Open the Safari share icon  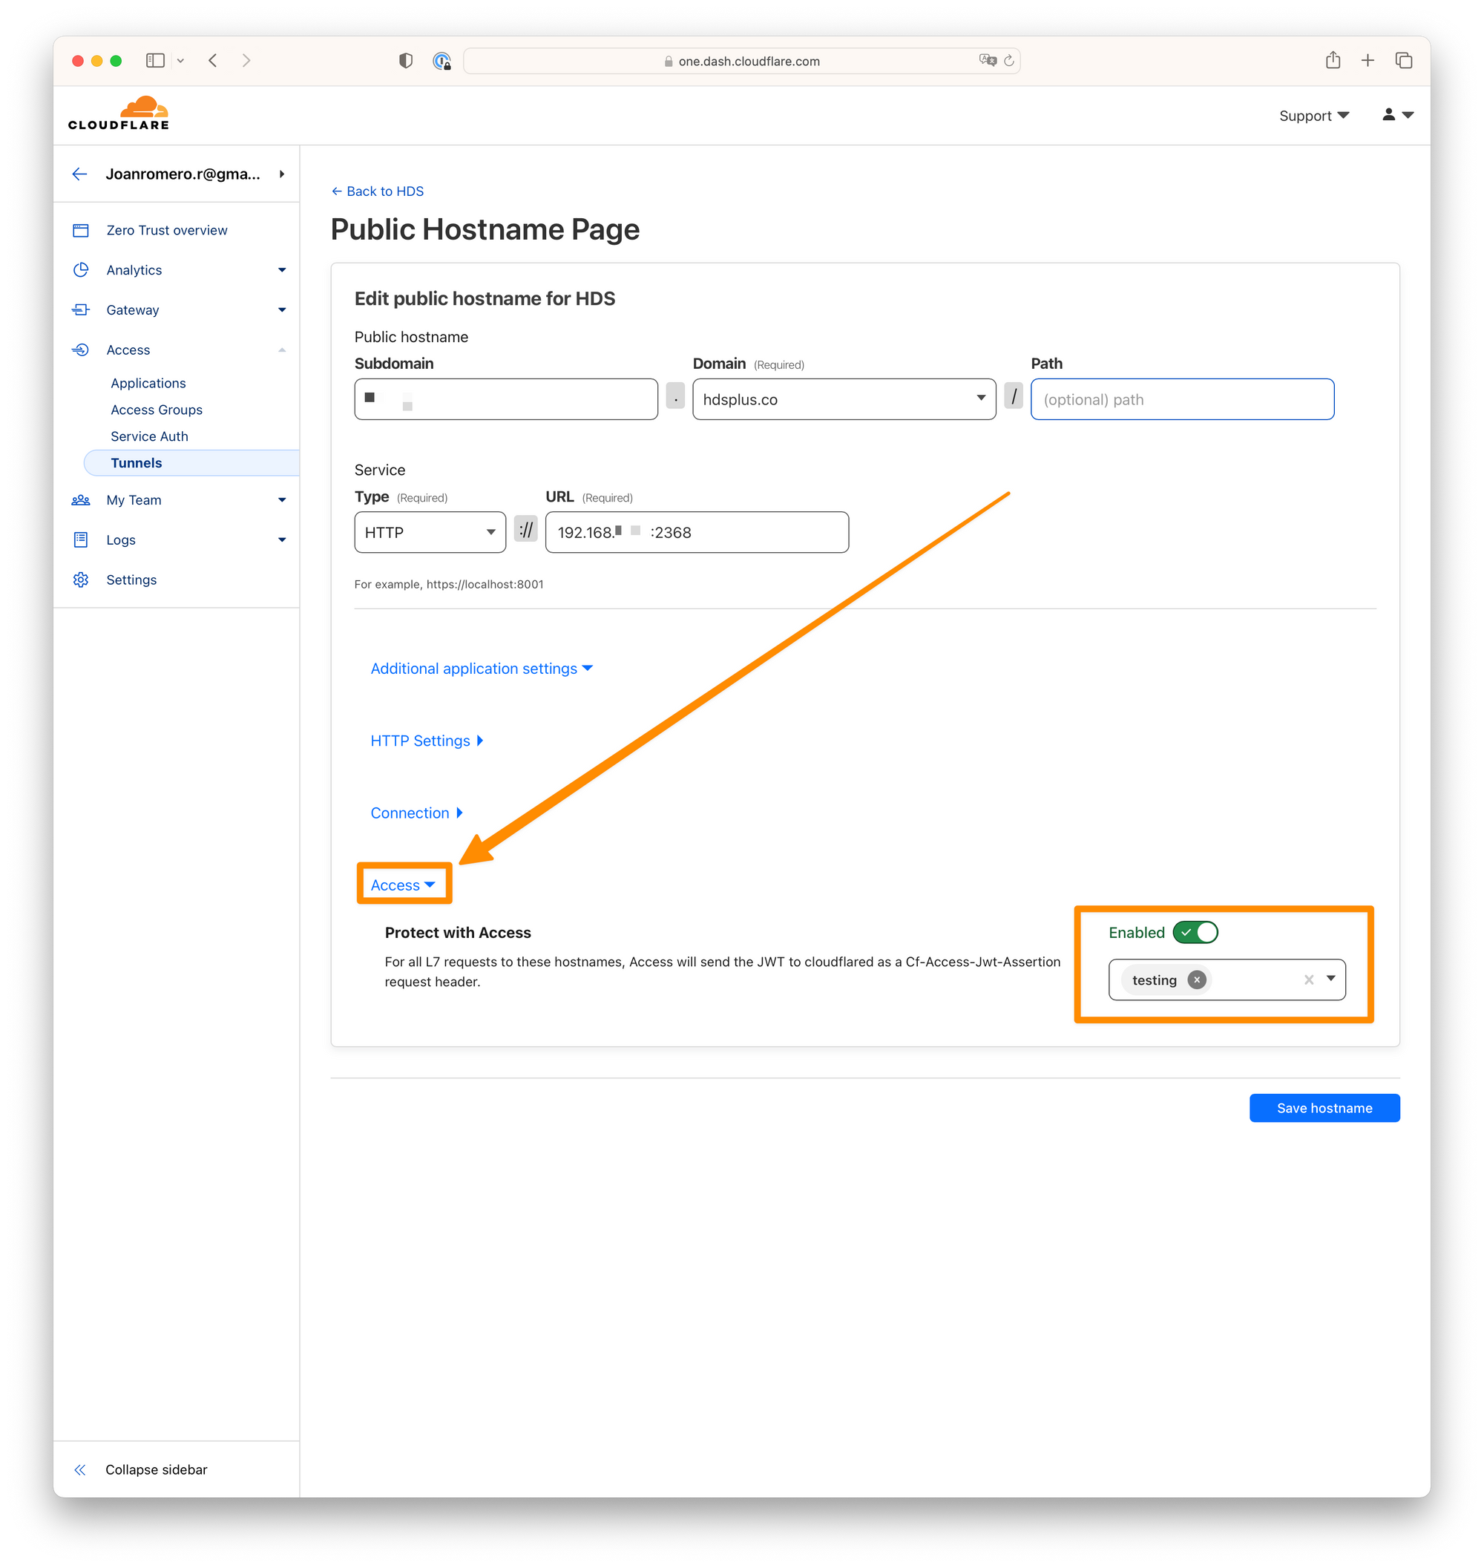pyautogui.click(x=1333, y=60)
